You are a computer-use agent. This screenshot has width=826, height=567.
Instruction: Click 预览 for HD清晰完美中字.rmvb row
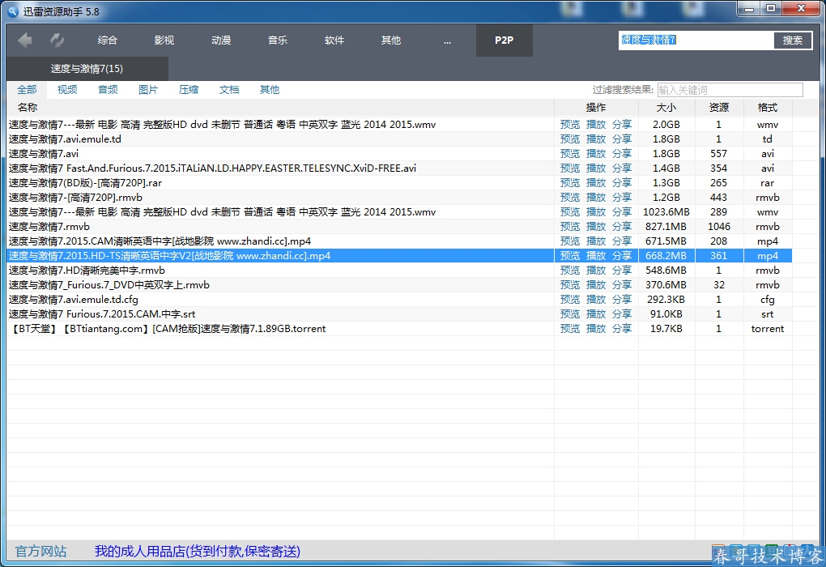point(570,271)
